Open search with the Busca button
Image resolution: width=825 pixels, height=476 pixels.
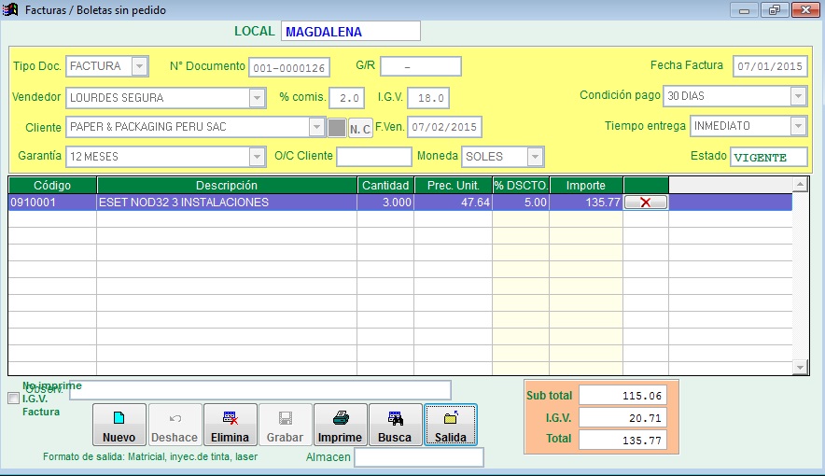click(395, 425)
